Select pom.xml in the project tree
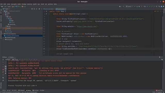165x93 pixels. [x=9, y=32]
